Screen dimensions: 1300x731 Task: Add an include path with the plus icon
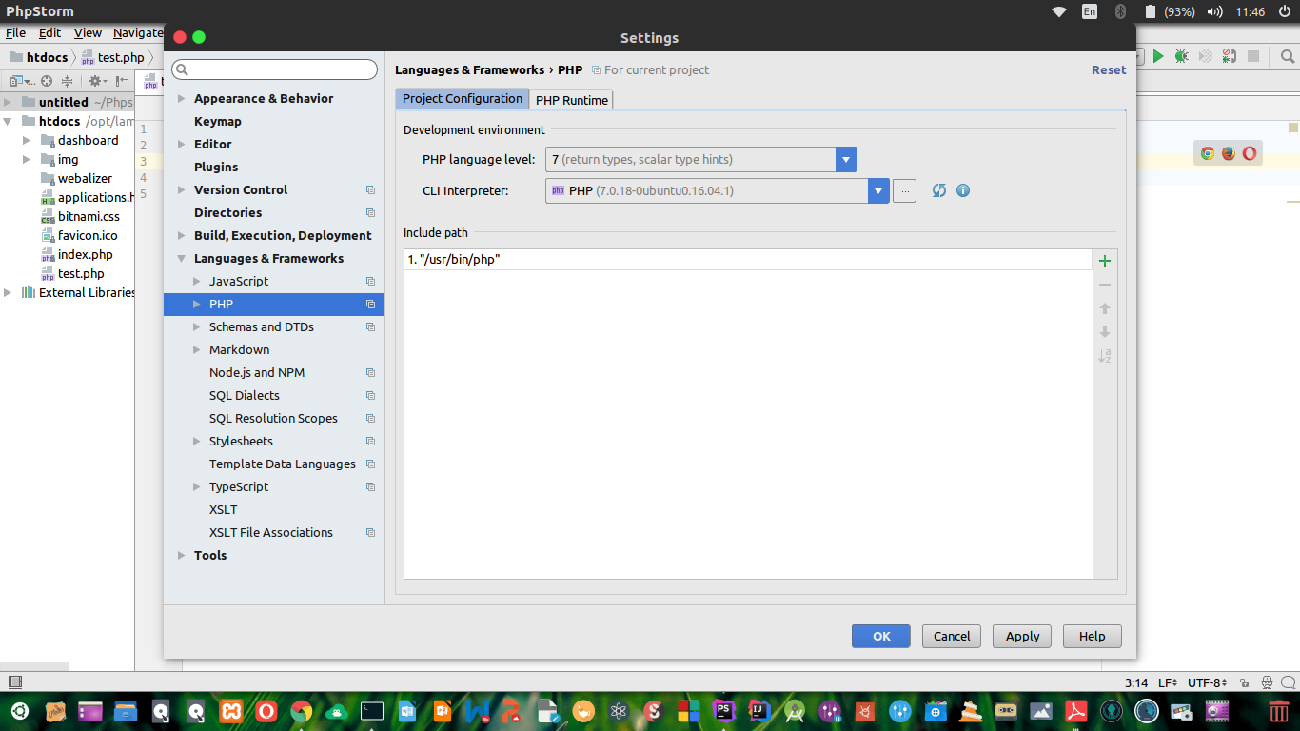pyautogui.click(x=1105, y=261)
